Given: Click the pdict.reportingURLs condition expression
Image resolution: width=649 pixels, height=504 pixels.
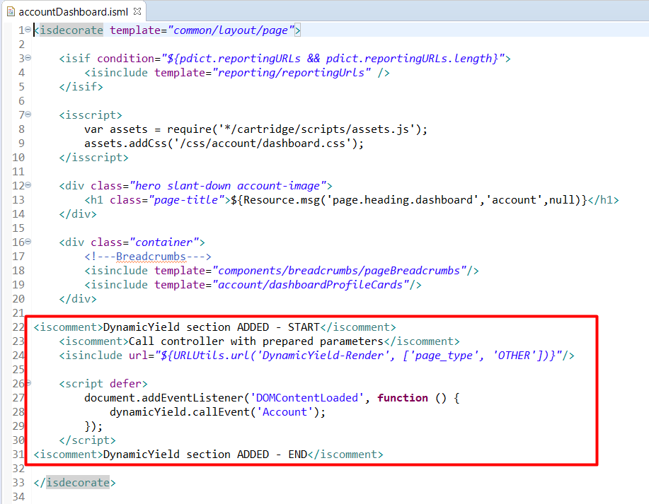Looking at the screenshot, I should [x=333, y=58].
